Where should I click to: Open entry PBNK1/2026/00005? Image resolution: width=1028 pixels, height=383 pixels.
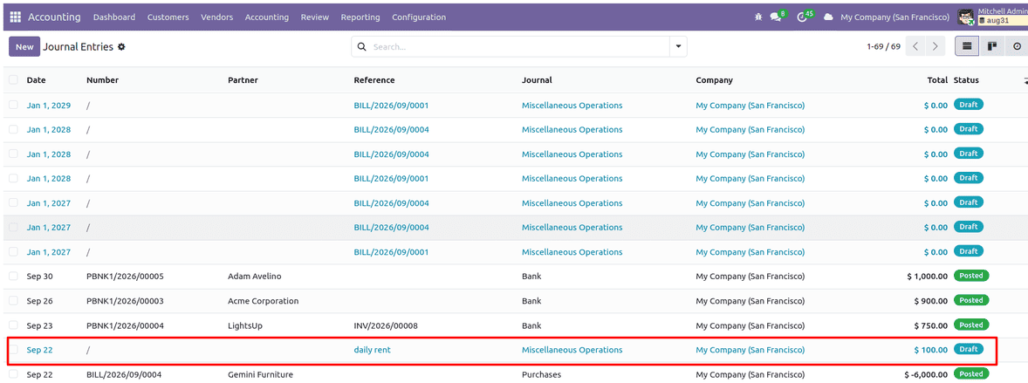pyautogui.click(x=125, y=276)
